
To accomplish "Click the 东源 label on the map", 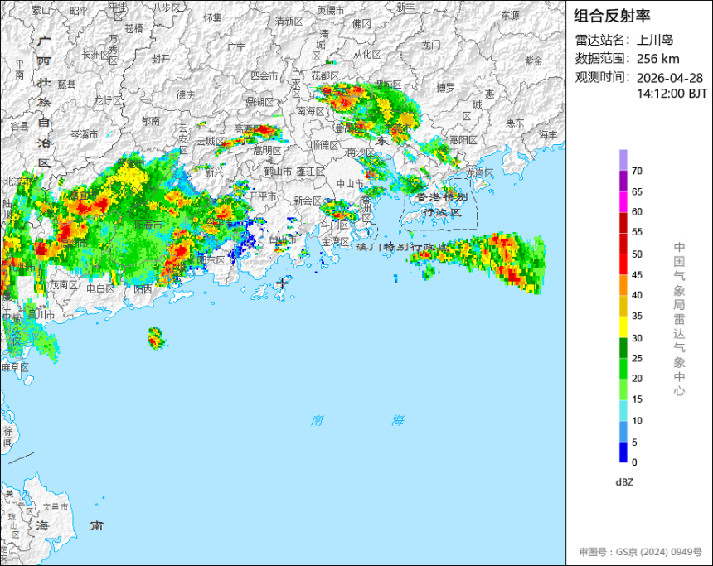I will (x=510, y=16).
